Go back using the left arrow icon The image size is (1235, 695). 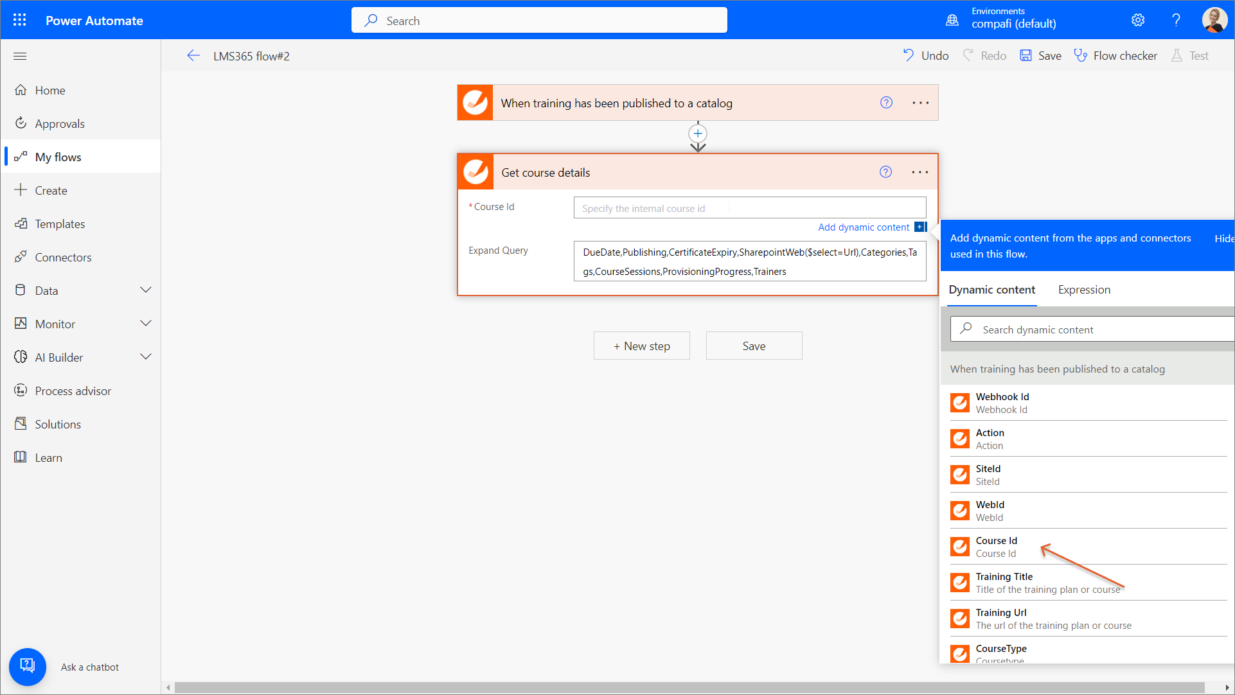click(193, 56)
